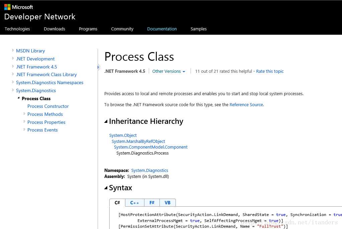Select Process Class in the sidebar
Screen dimensions: 342x229
36,98
